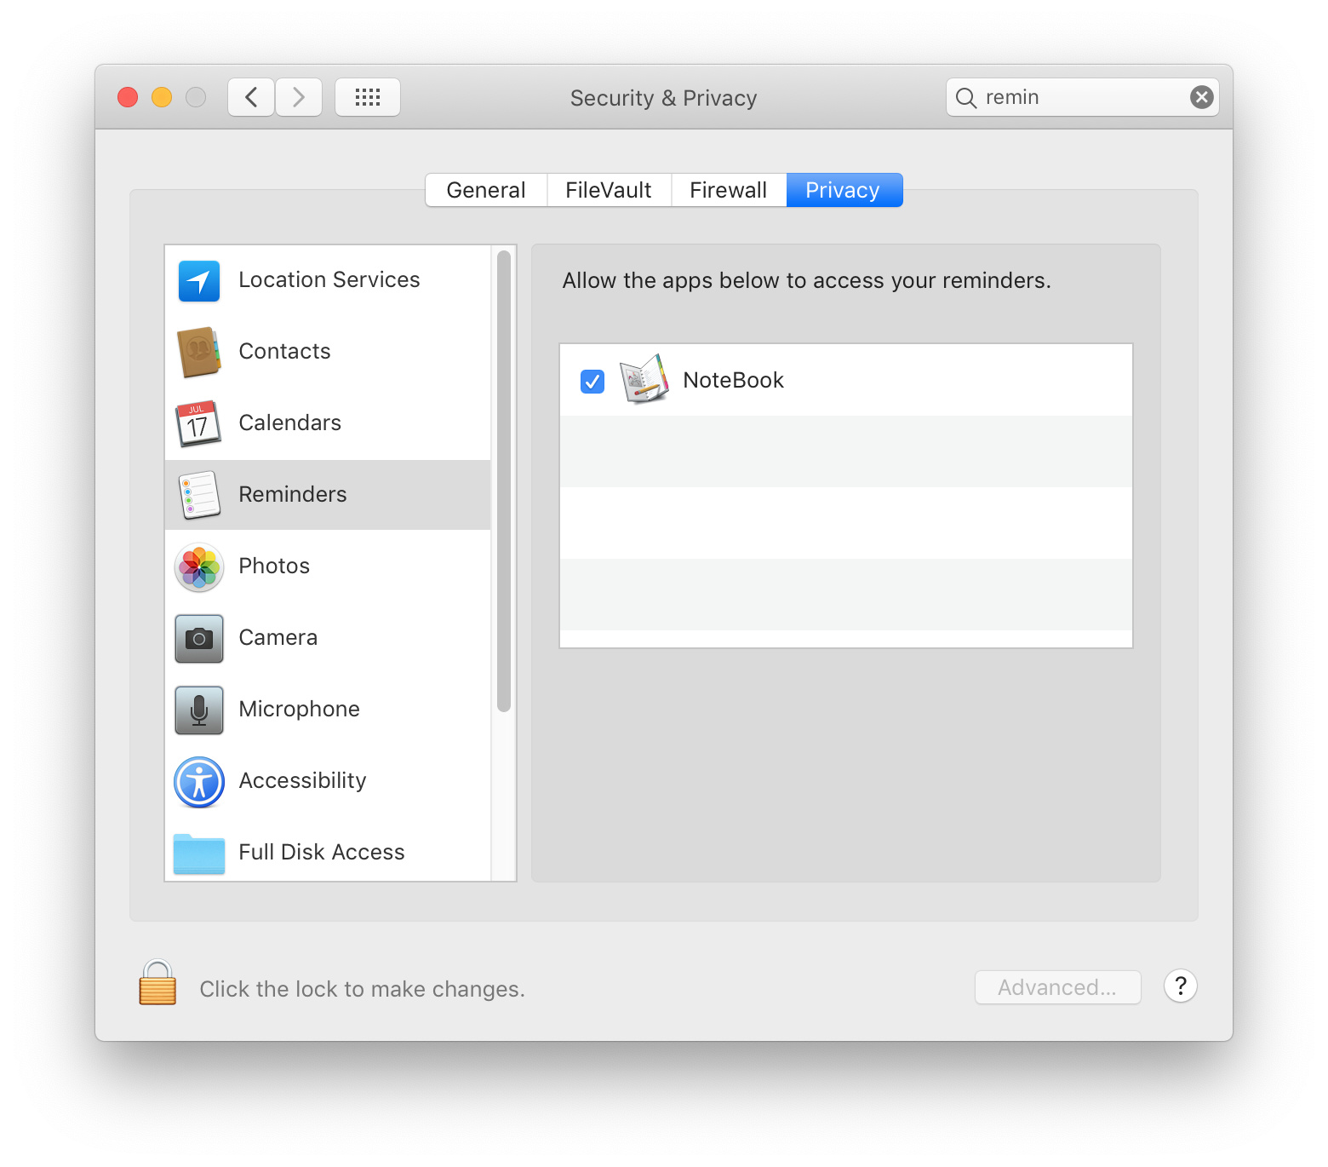Click the Advanced... button
Image resolution: width=1328 pixels, height=1167 pixels.
click(x=1057, y=987)
